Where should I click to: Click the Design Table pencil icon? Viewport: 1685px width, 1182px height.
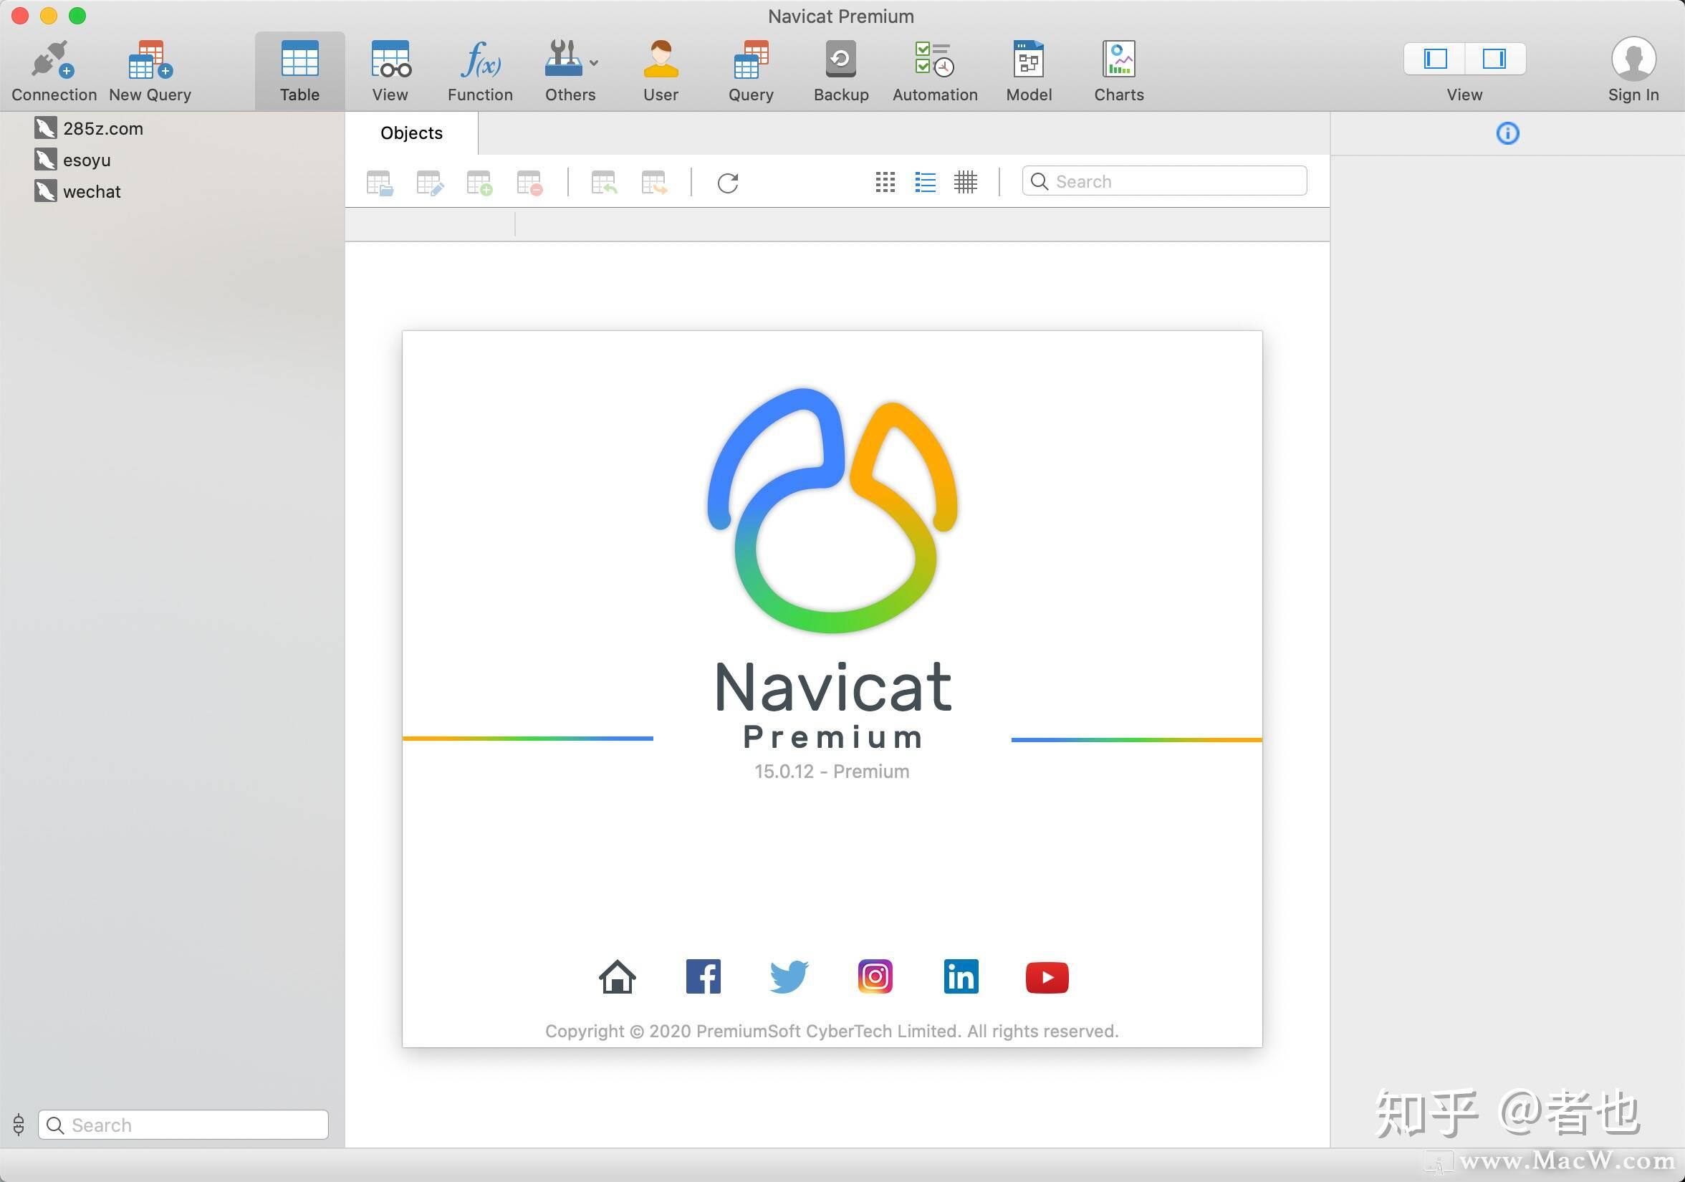[429, 183]
